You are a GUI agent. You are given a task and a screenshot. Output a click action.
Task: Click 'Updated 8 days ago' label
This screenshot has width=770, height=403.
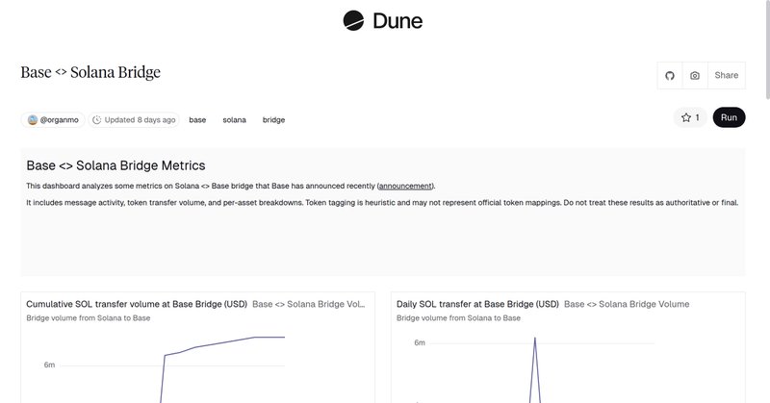[x=140, y=120]
